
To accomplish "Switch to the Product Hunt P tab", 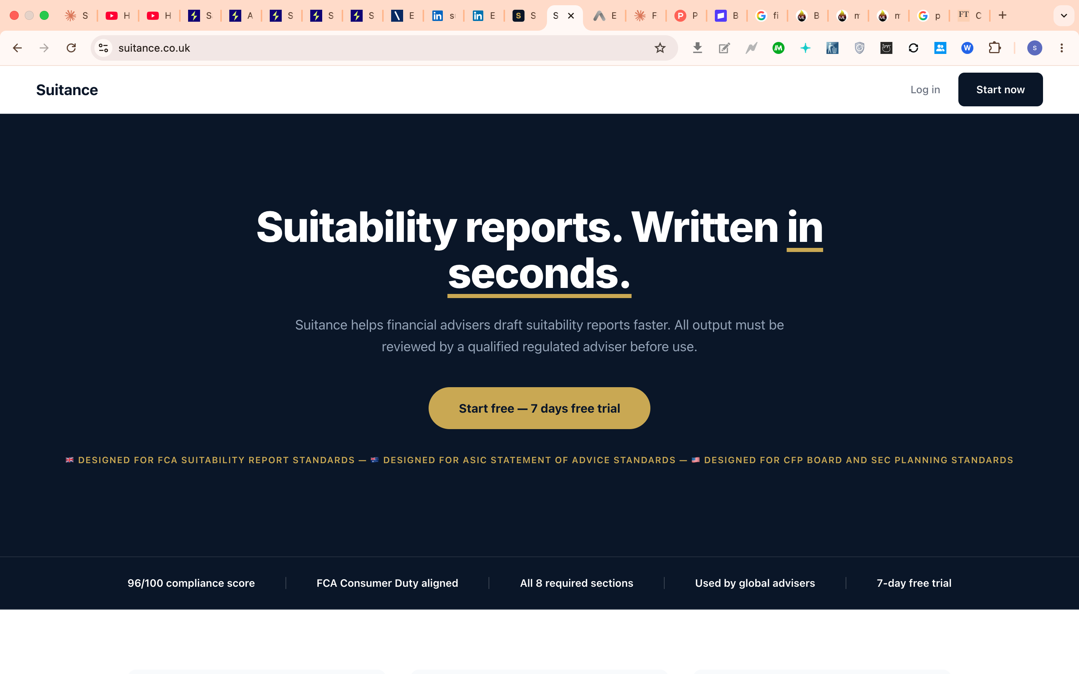I will click(687, 16).
